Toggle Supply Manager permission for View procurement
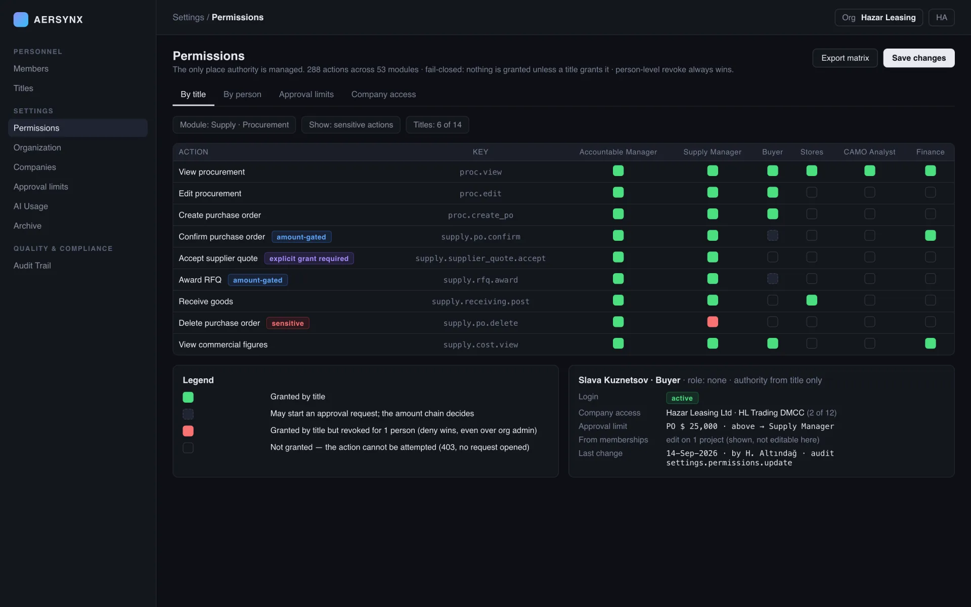The image size is (971, 607). coord(713,171)
